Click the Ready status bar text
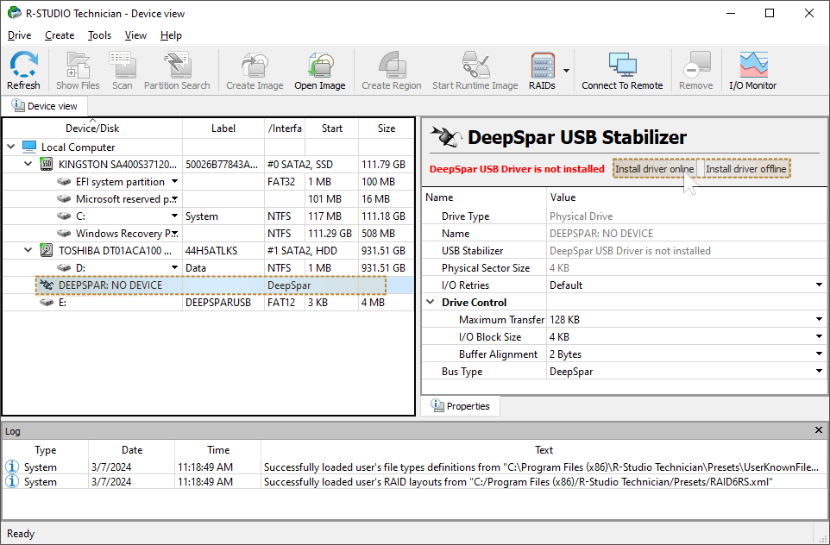830x545 pixels. tap(21, 534)
